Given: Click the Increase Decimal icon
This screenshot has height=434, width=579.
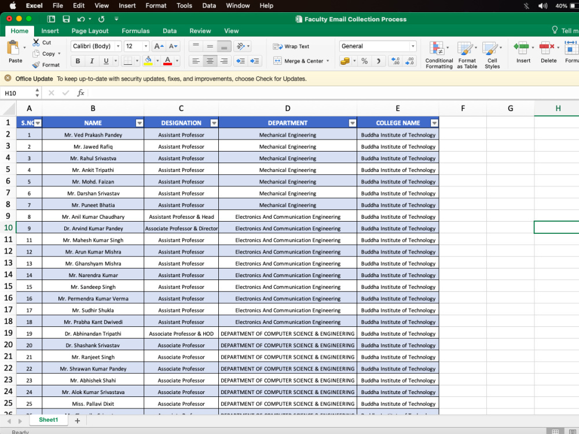Looking at the screenshot, I should (x=395, y=61).
